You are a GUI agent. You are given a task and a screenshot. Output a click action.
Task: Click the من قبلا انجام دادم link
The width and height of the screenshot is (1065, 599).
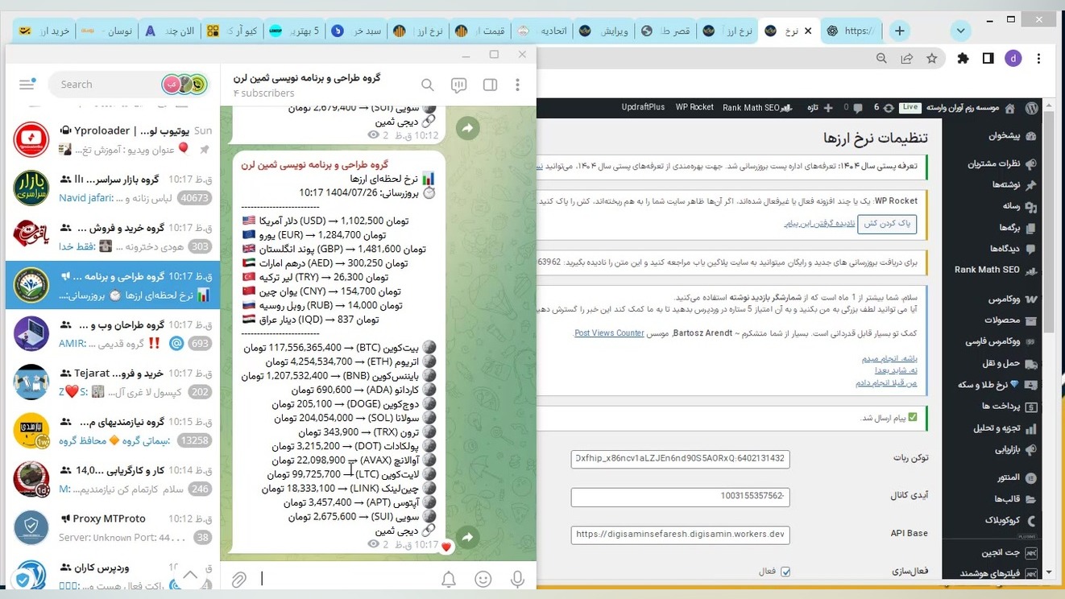pos(886,382)
